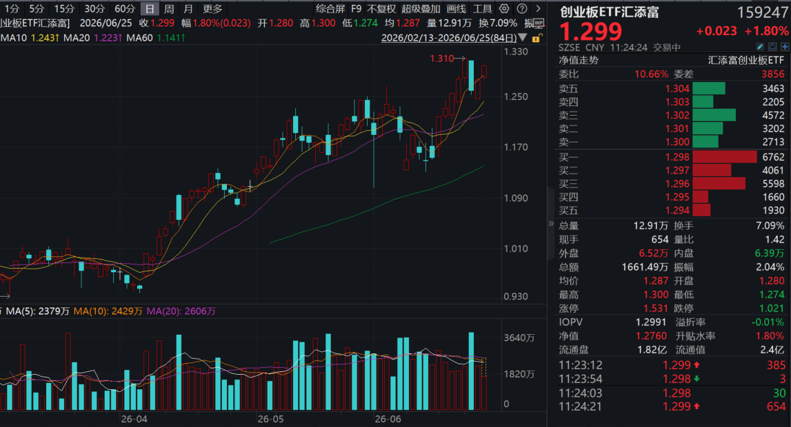Open the date range dropdown triangle
Image resolution: width=791 pixels, height=427 pixels.
pos(523,38)
